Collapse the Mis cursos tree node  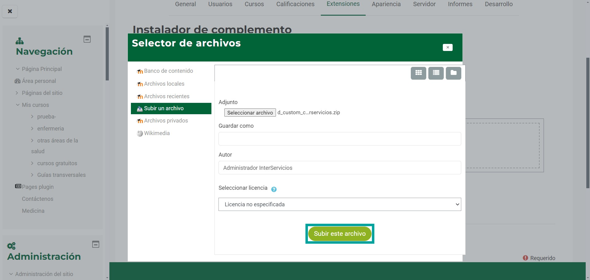18,105
